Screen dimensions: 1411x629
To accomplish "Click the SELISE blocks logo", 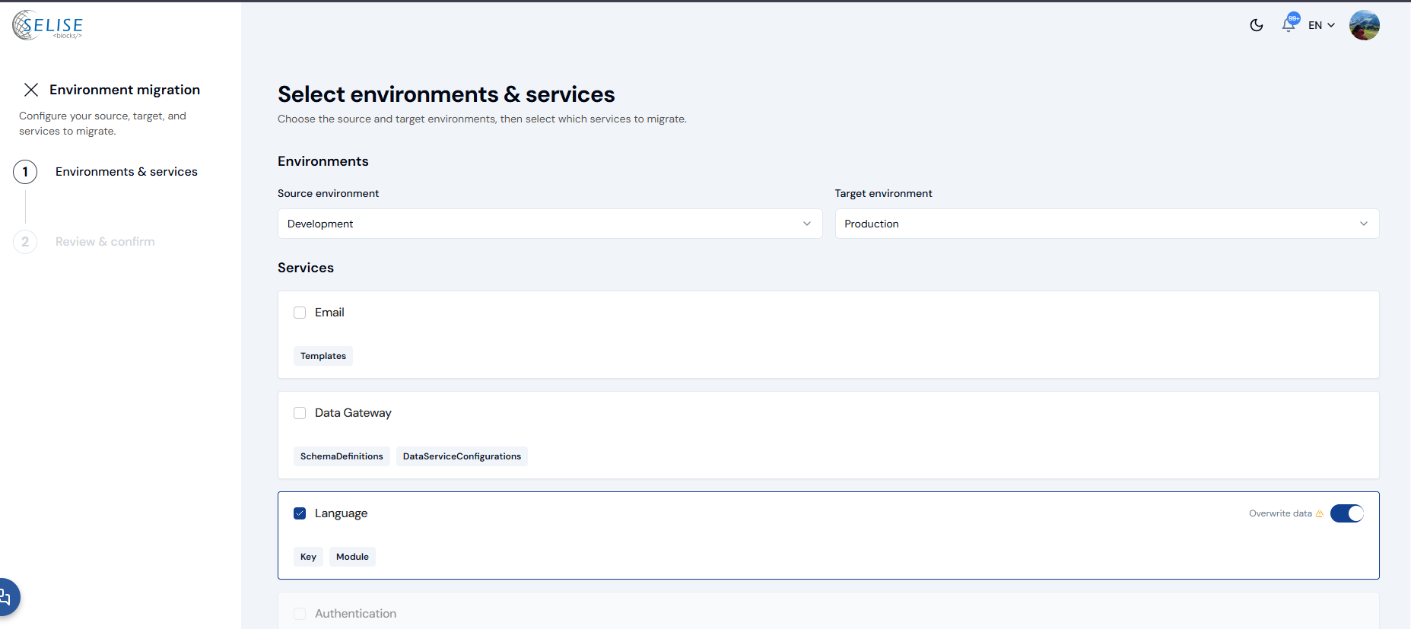I will click(47, 25).
